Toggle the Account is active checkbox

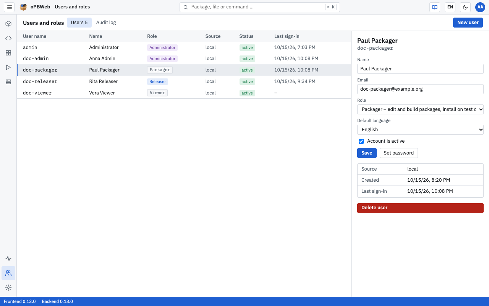tap(361, 141)
